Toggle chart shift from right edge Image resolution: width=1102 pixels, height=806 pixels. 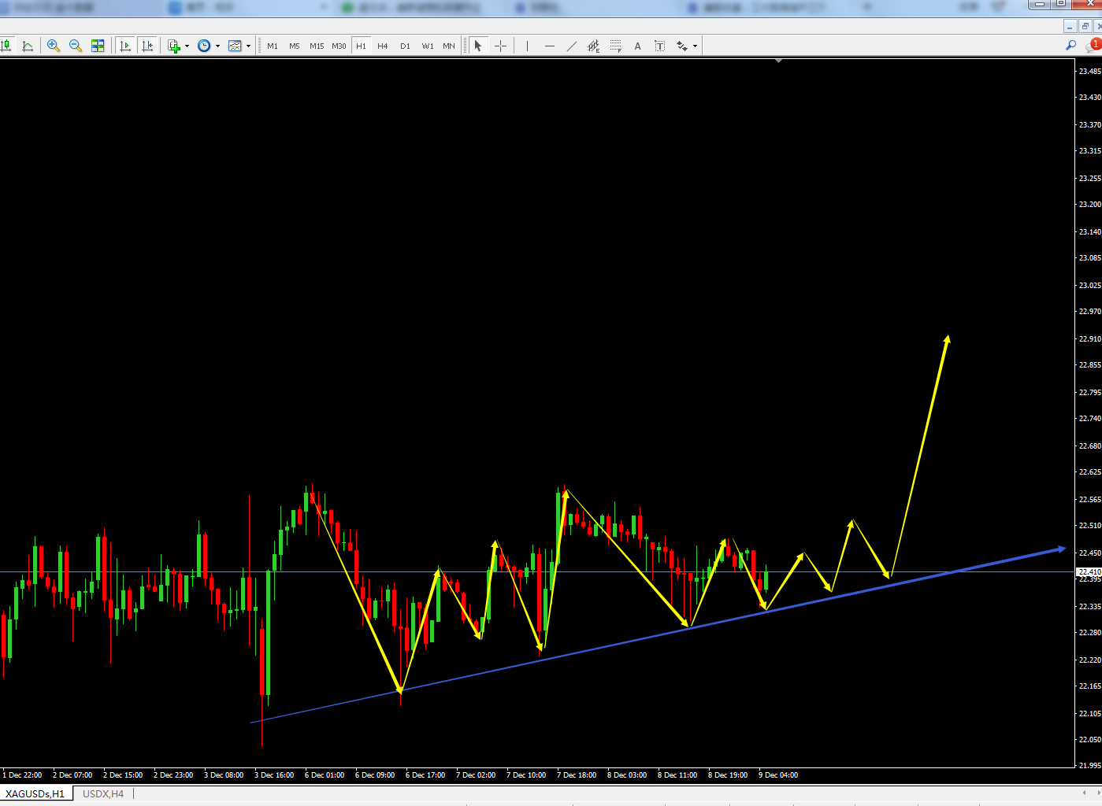click(147, 46)
